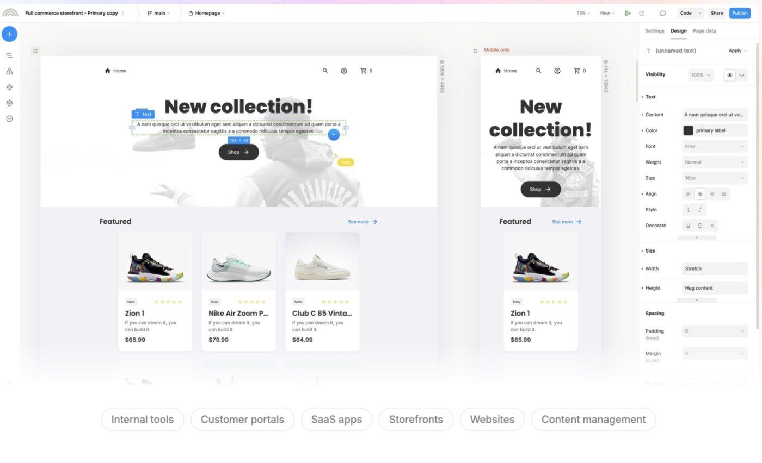Screen dimensions: 762x463
Task: Click the desktop artboard frame icon
Action: click(35, 51)
